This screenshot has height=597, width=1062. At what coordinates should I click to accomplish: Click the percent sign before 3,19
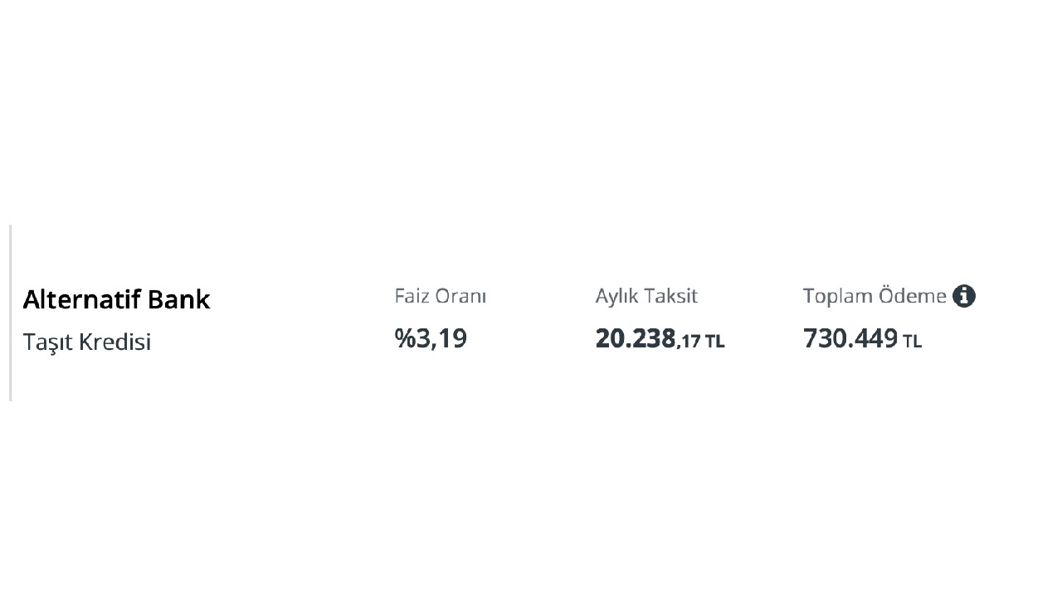click(x=405, y=338)
